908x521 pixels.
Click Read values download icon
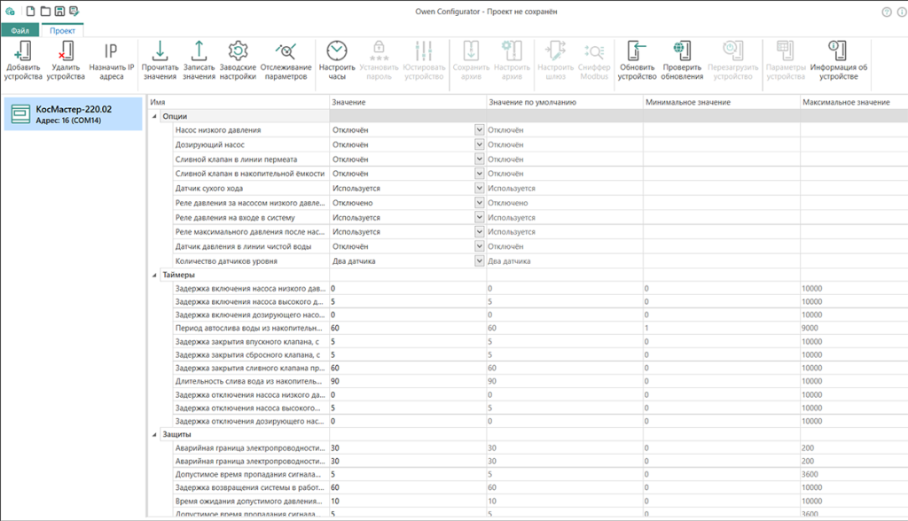pyautogui.click(x=160, y=51)
